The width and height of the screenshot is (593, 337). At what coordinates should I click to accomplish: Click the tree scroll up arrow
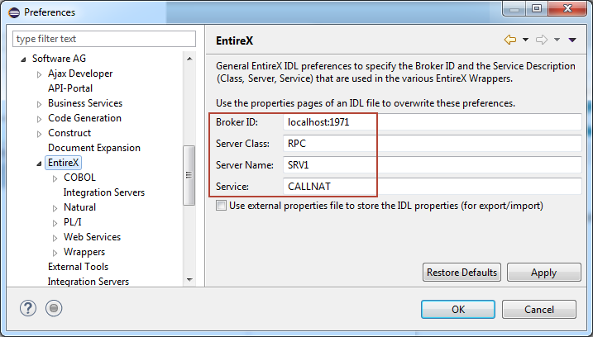pyautogui.click(x=190, y=59)
